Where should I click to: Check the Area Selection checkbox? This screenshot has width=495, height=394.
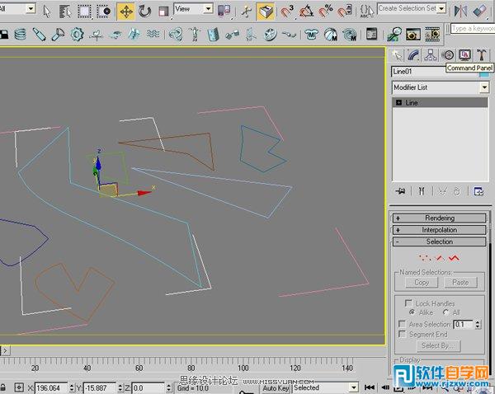coord(402,324)
